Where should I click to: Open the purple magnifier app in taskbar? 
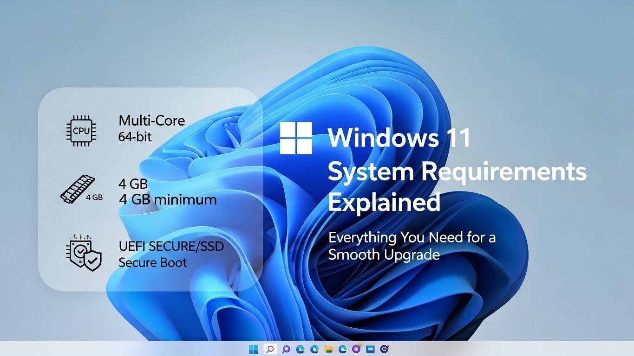(286, 349)
